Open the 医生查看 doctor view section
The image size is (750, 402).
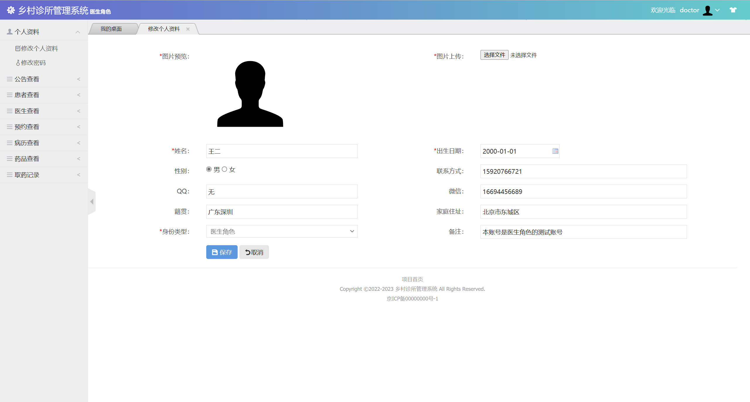[27, 111]
